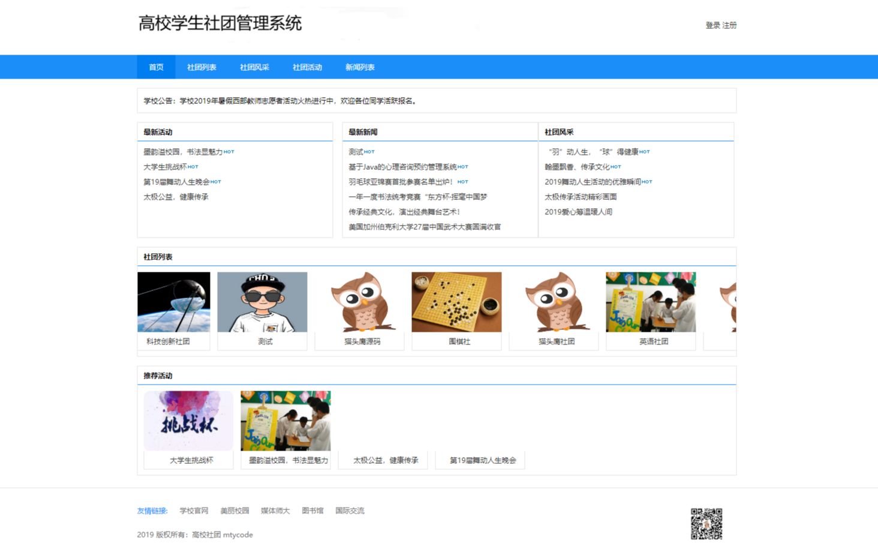
Task: Go to 社团风采 section
Action: [254, 67]
